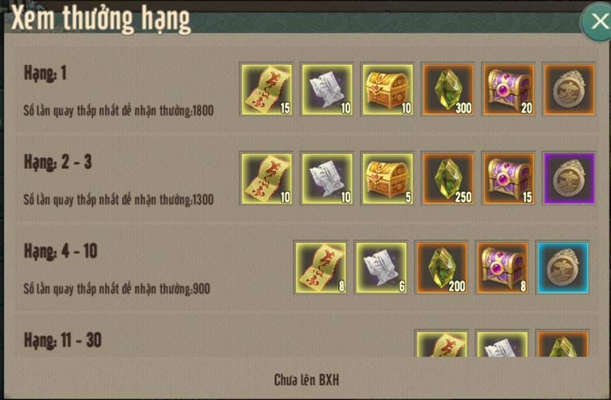Tap the red scroll in the Hạng 11 - 30 row

(x=442, y=343)
